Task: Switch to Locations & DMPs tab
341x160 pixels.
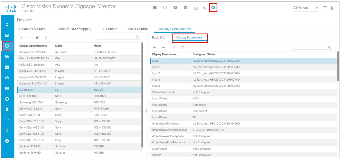Action: (x=32, y=29)
